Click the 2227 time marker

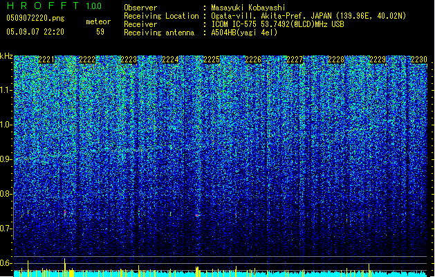(295, 60)
